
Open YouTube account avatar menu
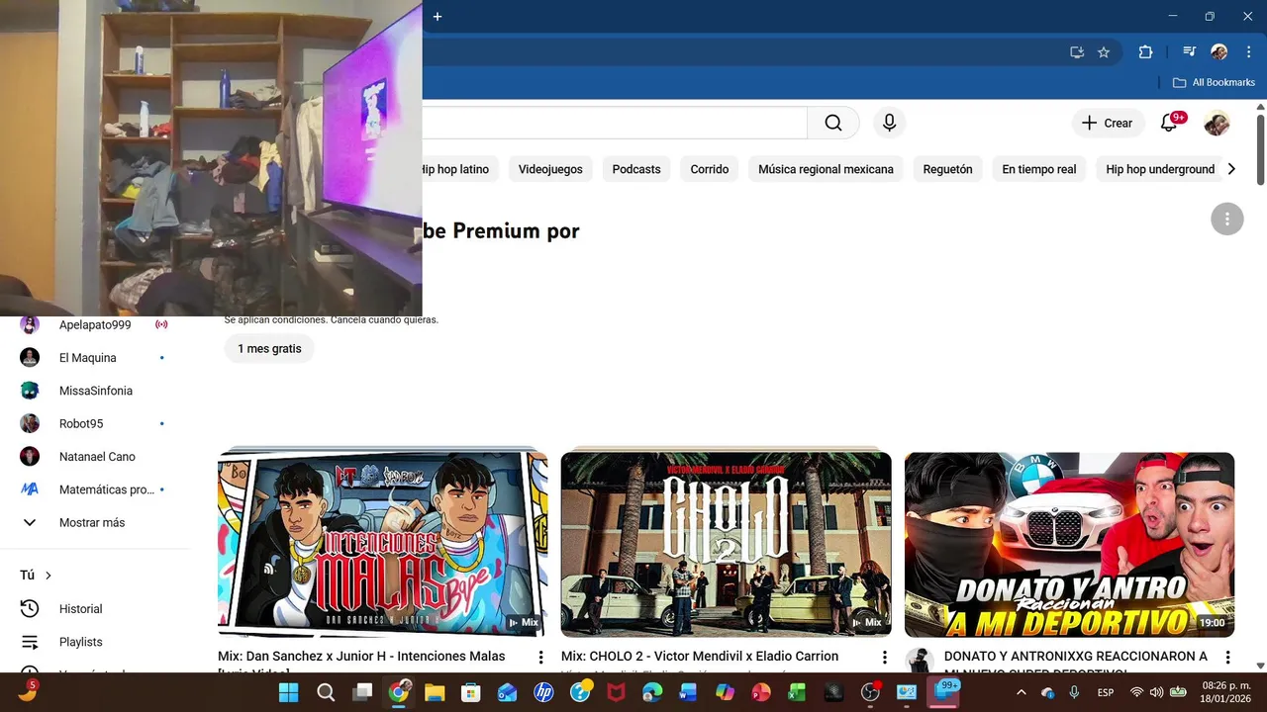(x=1217, y=124)
